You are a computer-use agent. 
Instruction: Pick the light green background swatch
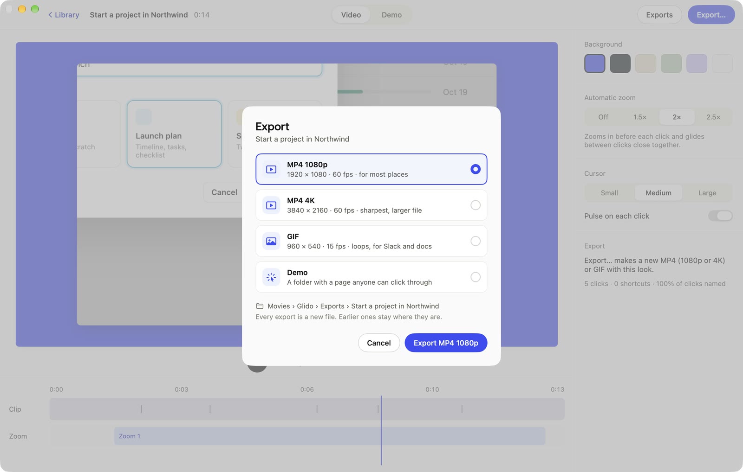coord(671,64)
